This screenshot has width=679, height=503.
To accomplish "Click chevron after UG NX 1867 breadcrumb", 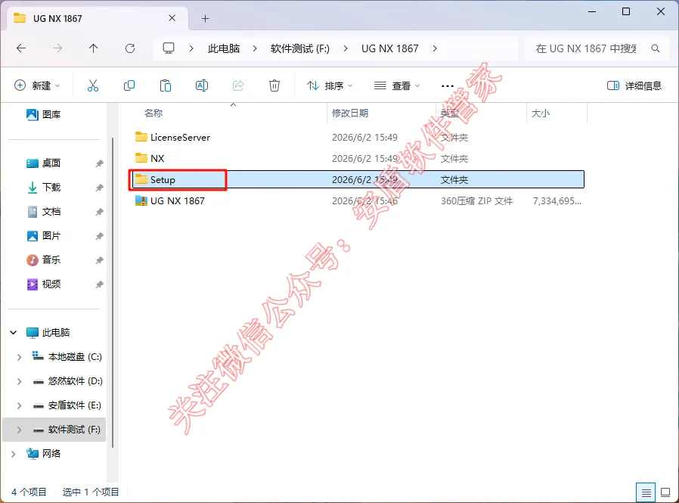I will (x=435, y=48).
